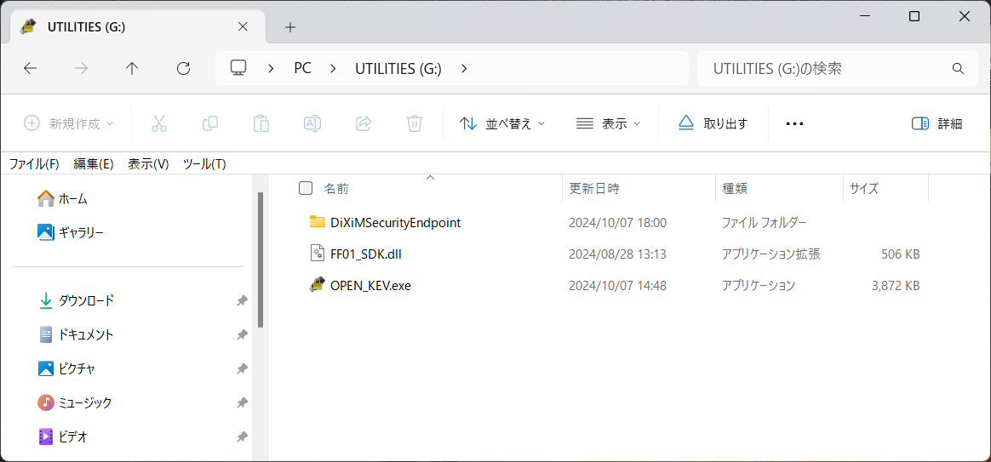
Task: Click the pin icon beside ピクチャ
Action: point(242,368)
